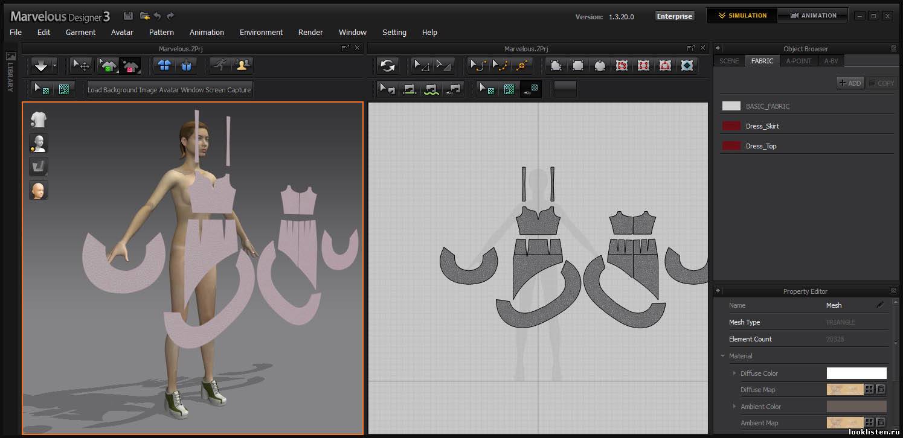Select the edit curve point tool
This screenshot has height=438, width=903.
point(500,66)
